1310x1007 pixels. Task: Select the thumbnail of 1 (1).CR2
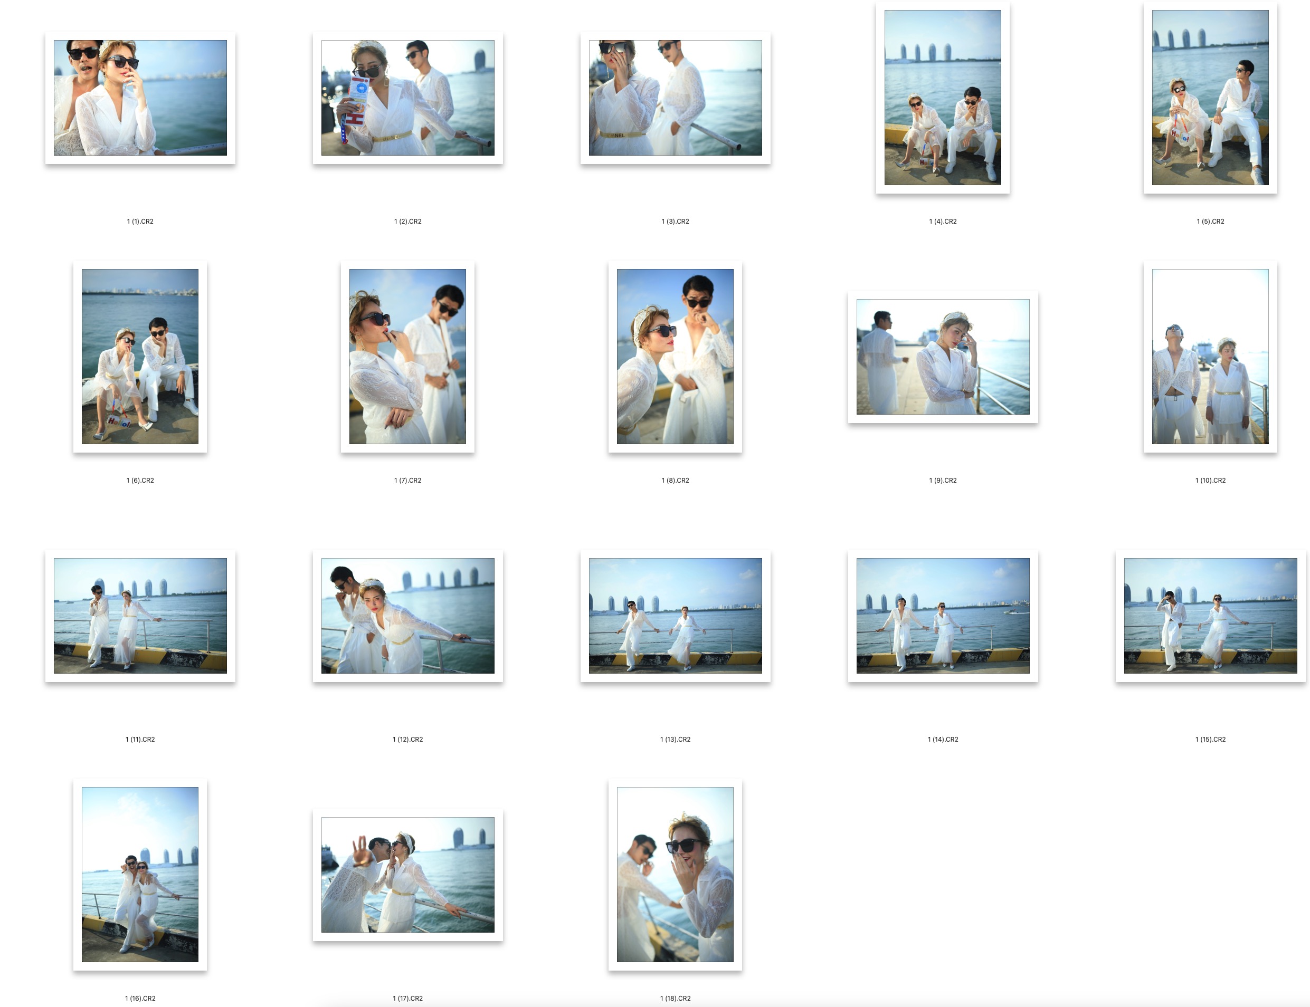[140, 98]
